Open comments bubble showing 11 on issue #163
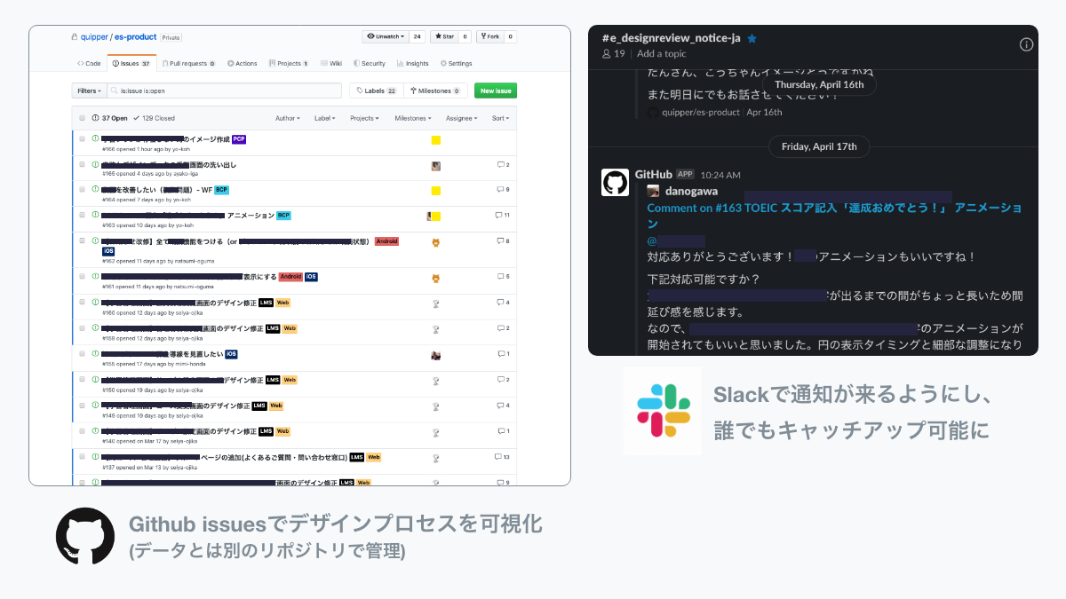 (x=502, y=216)
